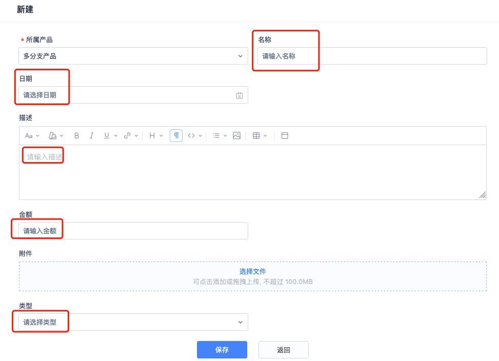The width and height of the screenshot is (499, 361).
Task: Open the date picker calendar icon
Action: pos(239,95)
